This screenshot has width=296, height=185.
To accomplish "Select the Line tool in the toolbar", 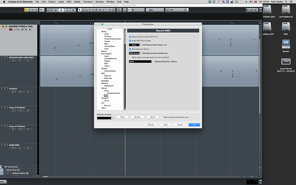I will (x=107, y=10).
